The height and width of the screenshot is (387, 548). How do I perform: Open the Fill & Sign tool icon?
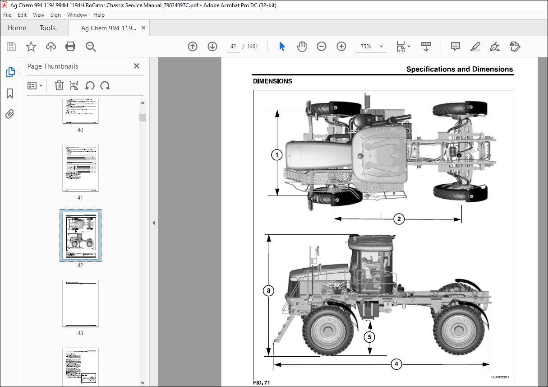coord(495,47)
